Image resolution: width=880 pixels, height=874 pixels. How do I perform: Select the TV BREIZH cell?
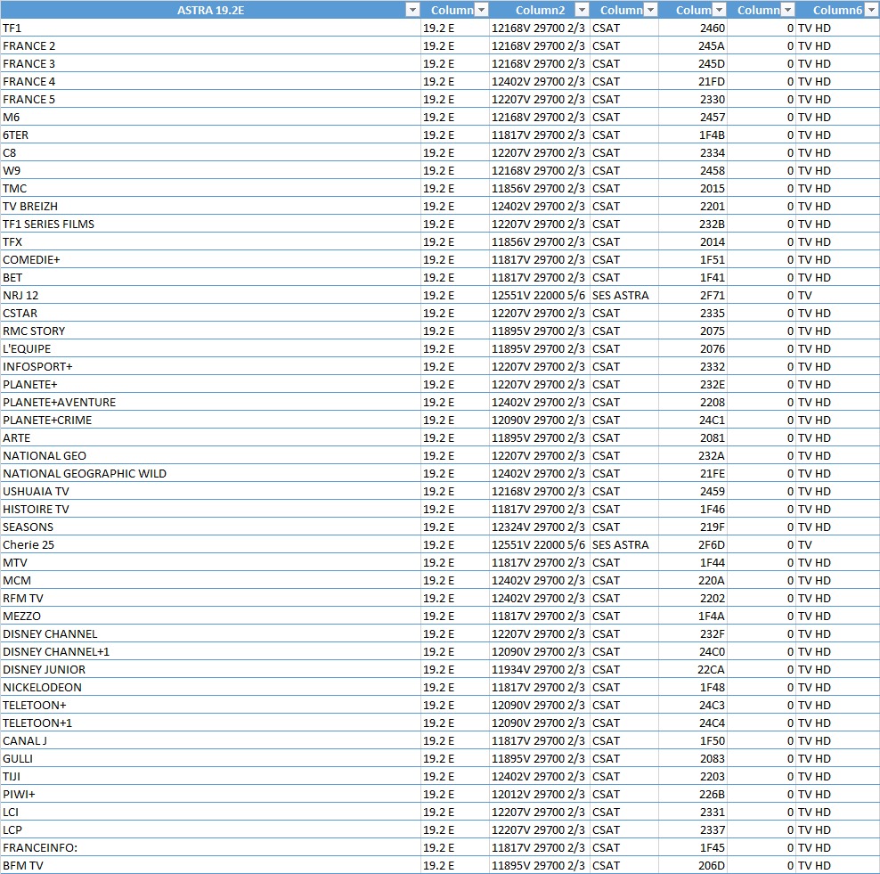[210, 206]
